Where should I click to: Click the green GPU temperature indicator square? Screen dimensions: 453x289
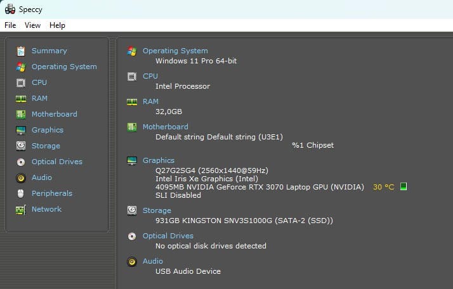coord(403,187)
